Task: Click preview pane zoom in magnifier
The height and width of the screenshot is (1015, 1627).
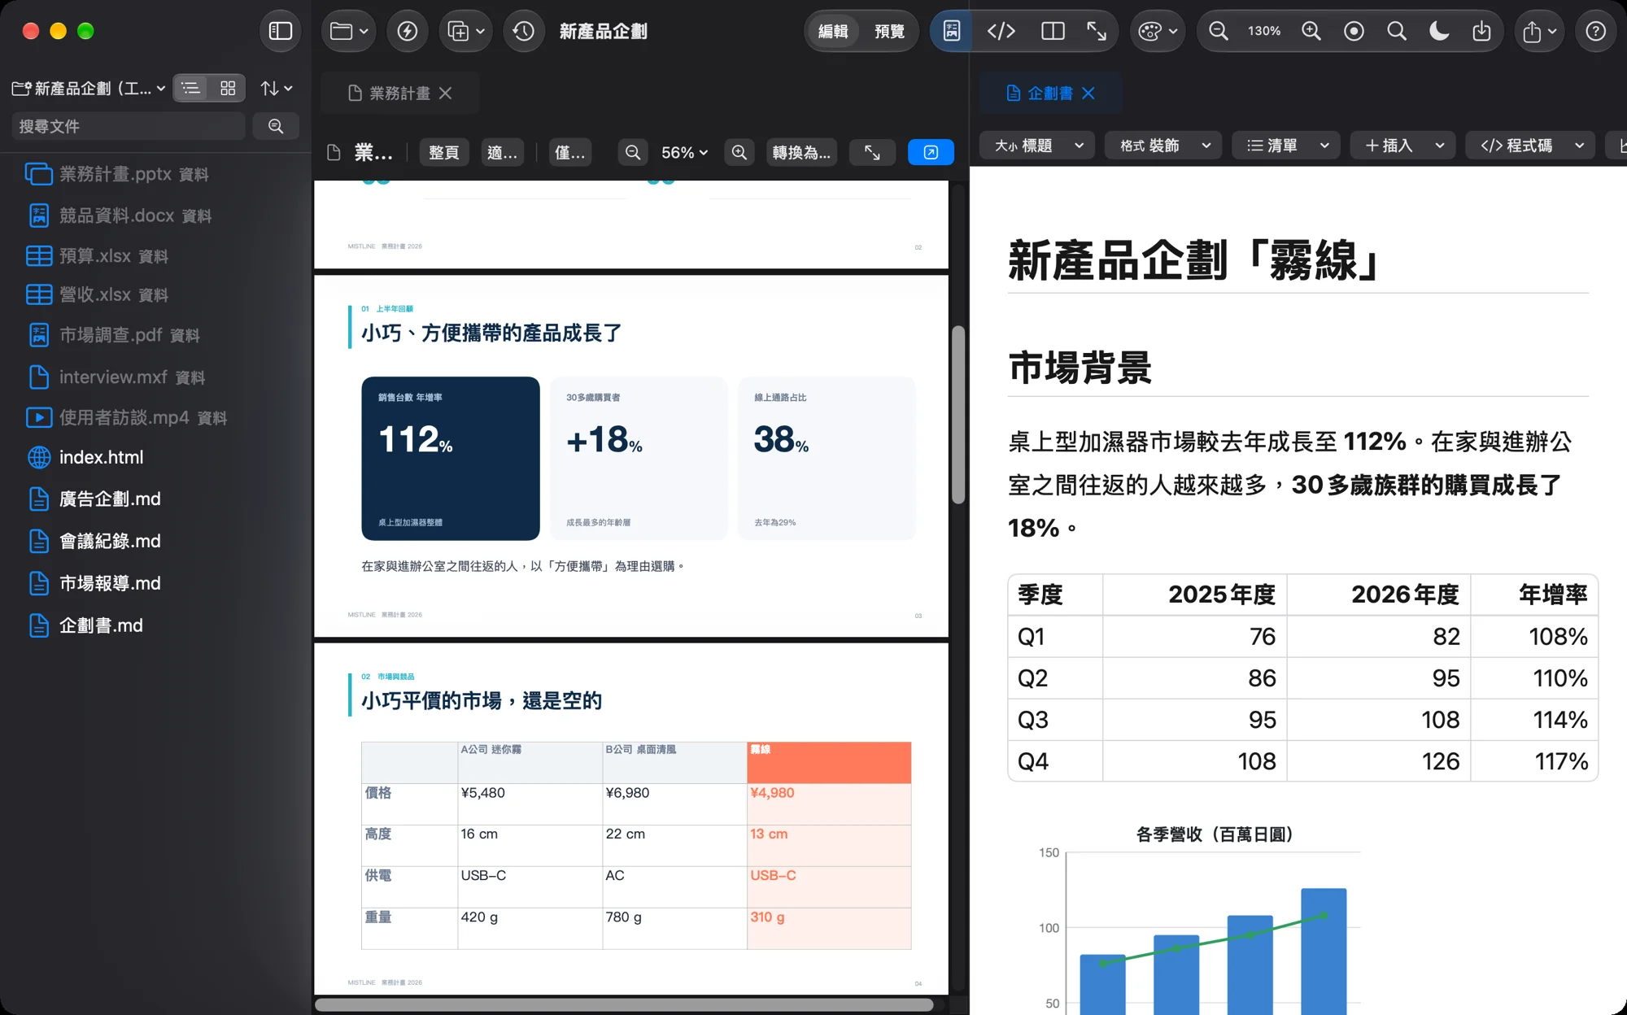Action: click(739, 152)
